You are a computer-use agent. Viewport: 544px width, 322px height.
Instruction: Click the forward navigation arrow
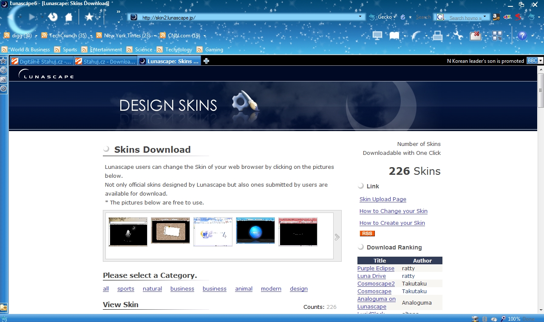32,17
